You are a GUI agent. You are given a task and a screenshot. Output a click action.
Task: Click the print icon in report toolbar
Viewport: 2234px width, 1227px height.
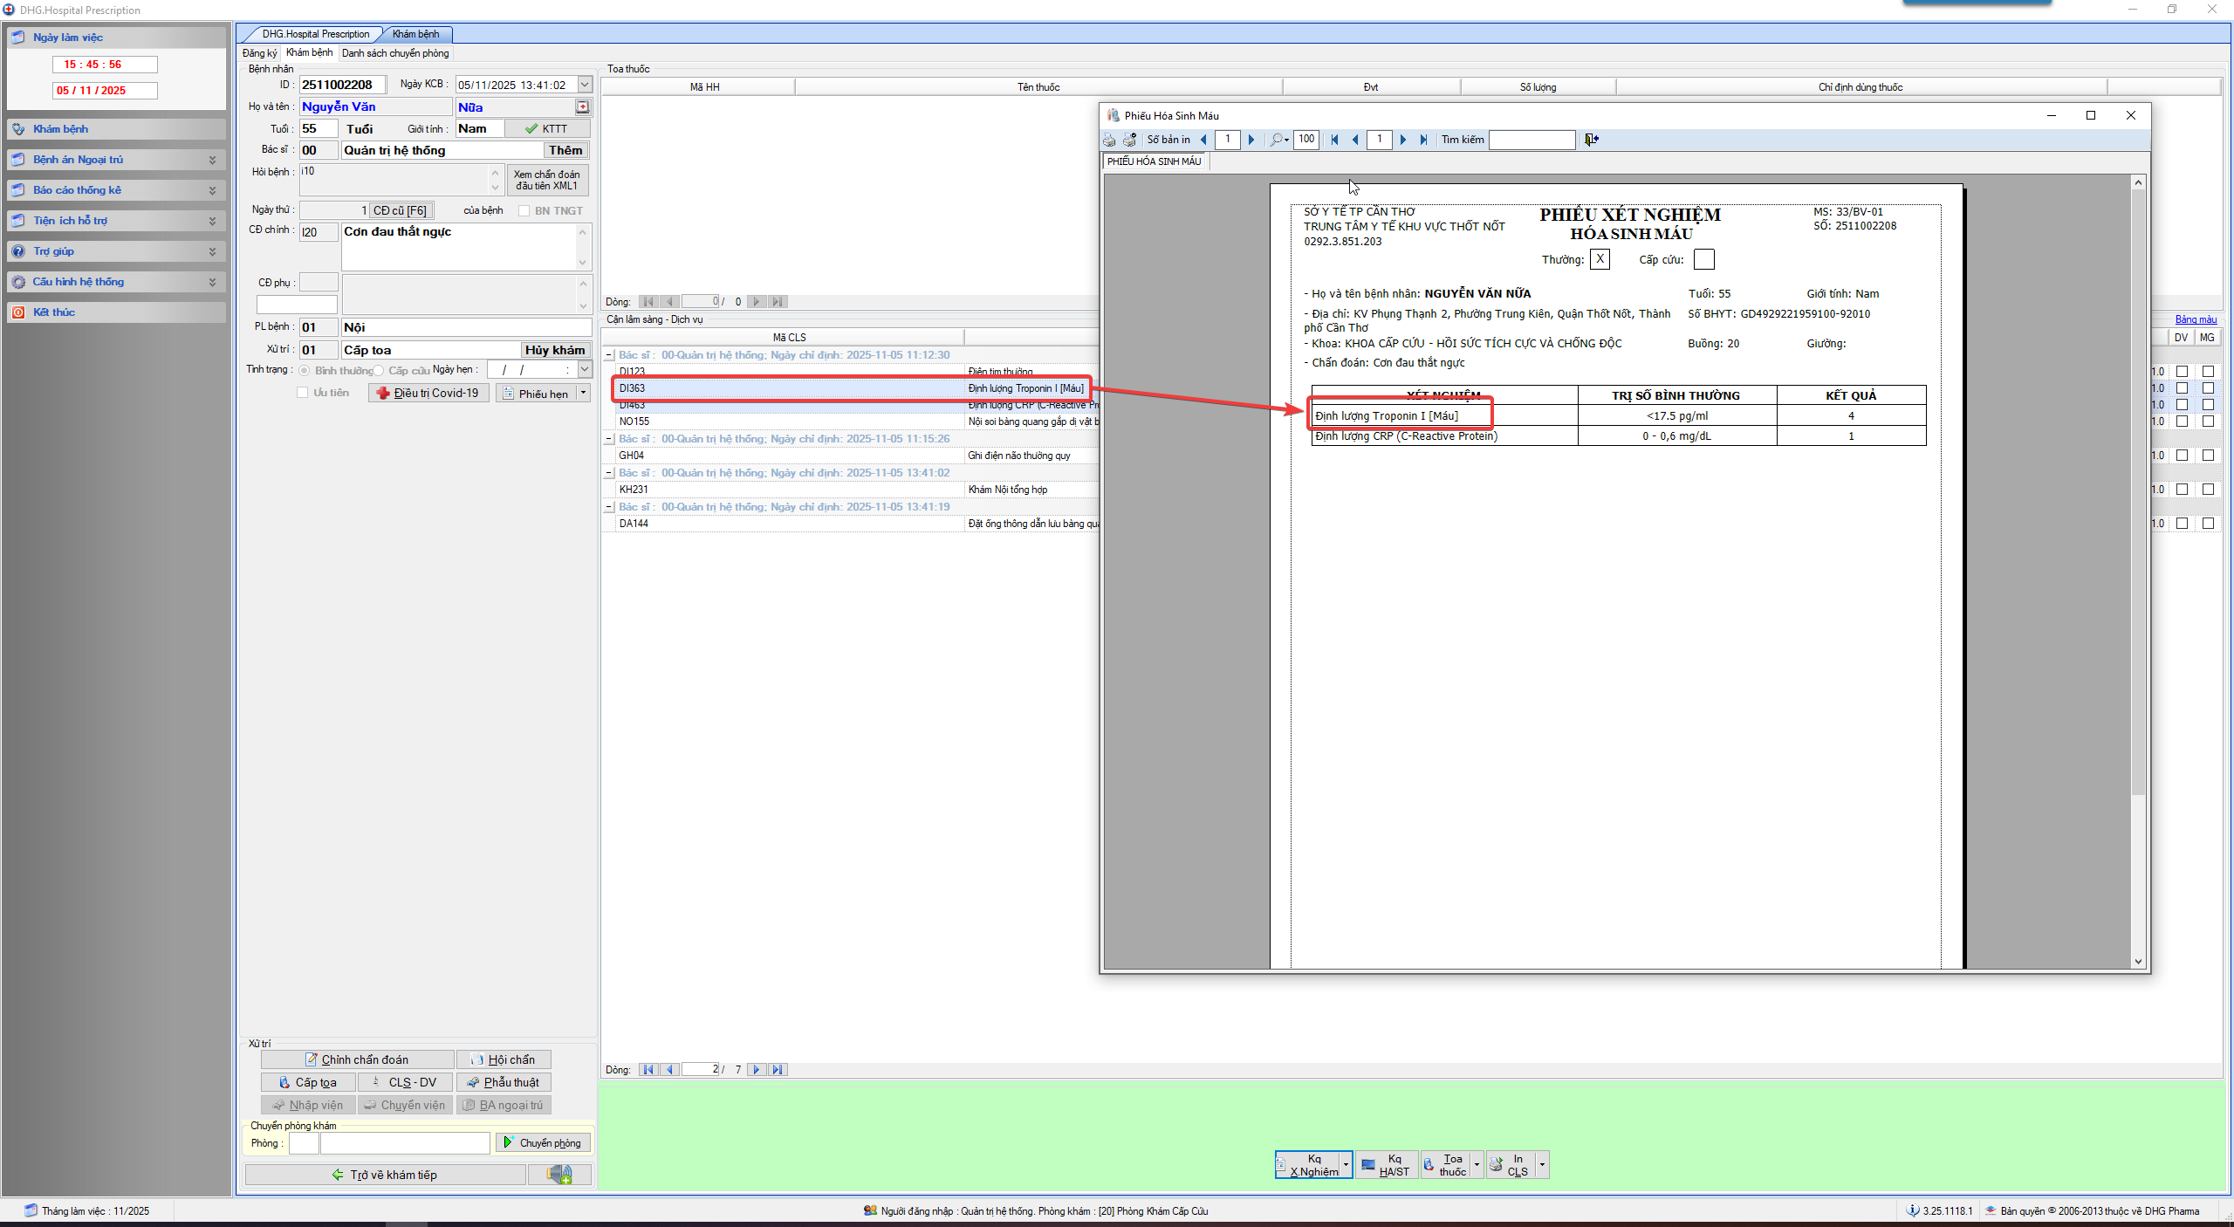pyautogui.click(x=1109, y=140)
